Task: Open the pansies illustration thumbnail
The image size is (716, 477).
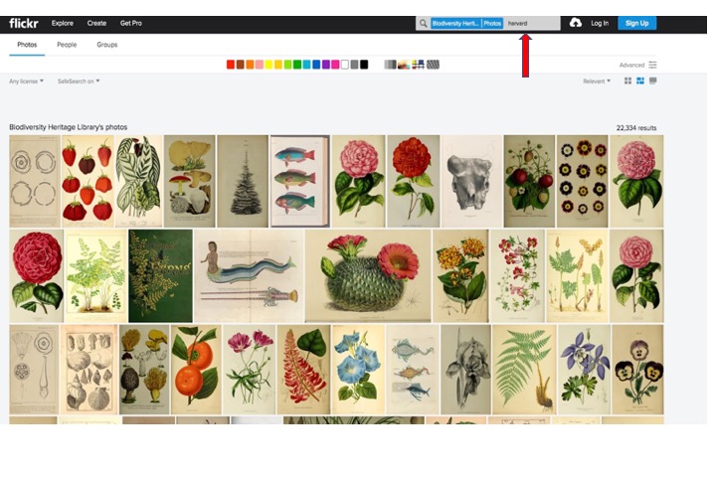Action: (637, 370)
